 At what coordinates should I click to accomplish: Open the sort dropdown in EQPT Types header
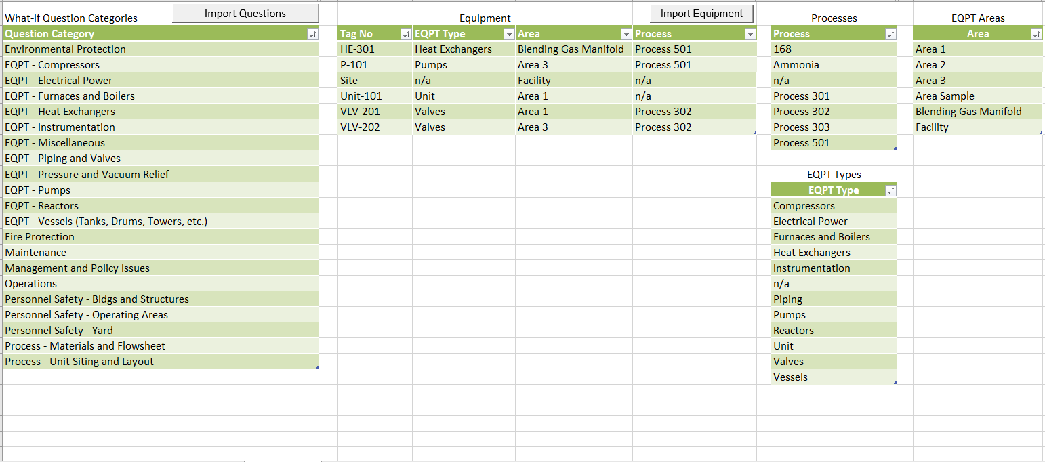pos(890,191)
